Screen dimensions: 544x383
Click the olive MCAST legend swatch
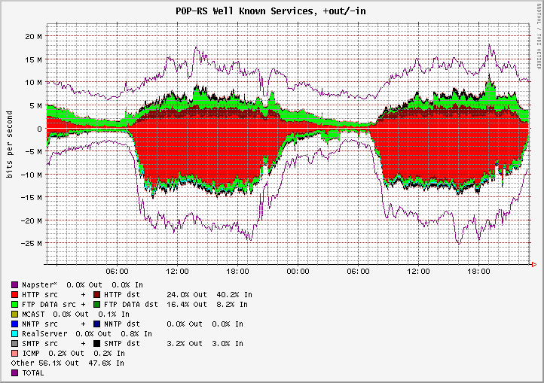point(14,315)
